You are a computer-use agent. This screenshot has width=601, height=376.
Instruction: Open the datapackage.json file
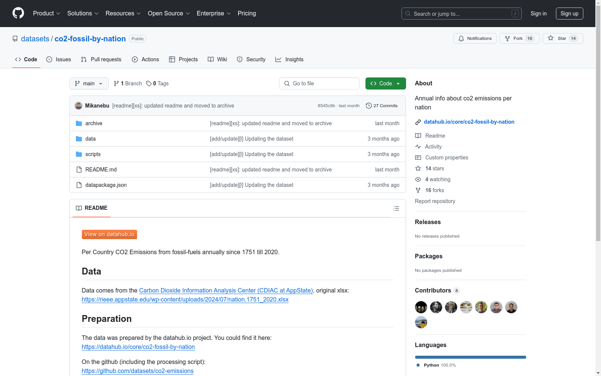click(106, 185)
